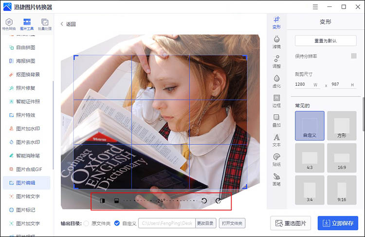
Task: Click the top-left crop handle
Action: (75, 57)
